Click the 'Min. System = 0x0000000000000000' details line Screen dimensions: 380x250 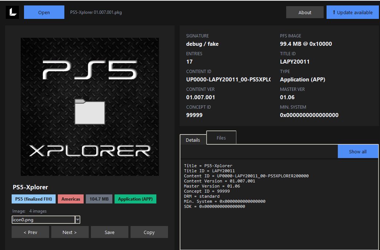pyautogui.click(x=225, y=201)
